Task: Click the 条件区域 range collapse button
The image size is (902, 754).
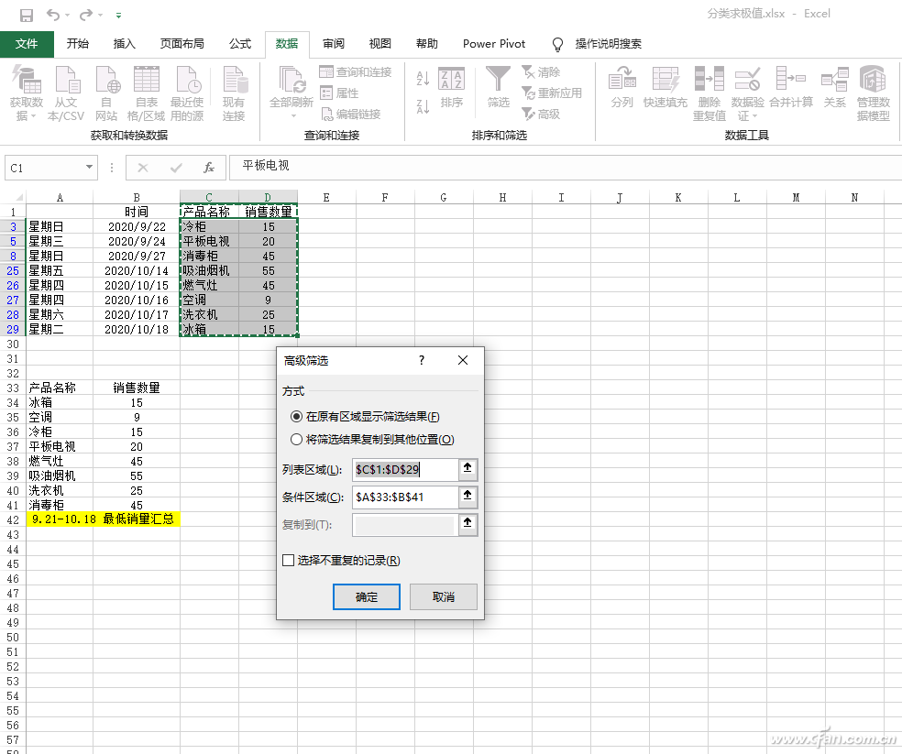Action: point(468,497)
